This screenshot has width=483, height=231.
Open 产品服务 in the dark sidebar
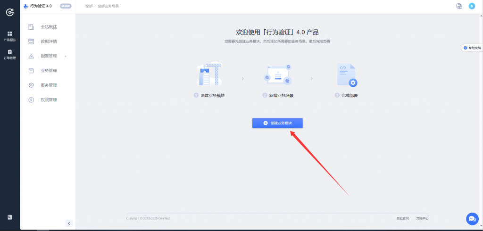click(x=10, y=36)
